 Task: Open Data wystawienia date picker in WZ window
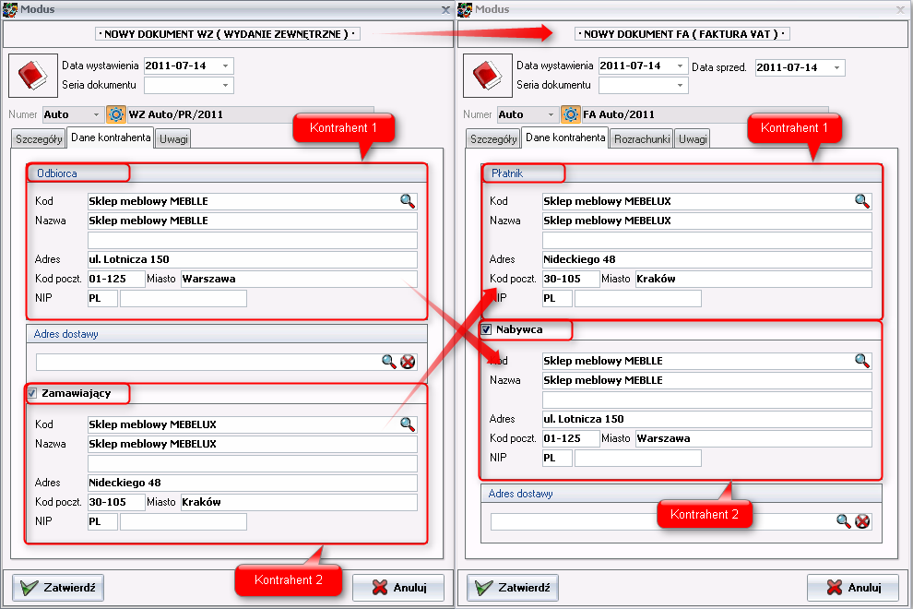click(x=225, y=66)
